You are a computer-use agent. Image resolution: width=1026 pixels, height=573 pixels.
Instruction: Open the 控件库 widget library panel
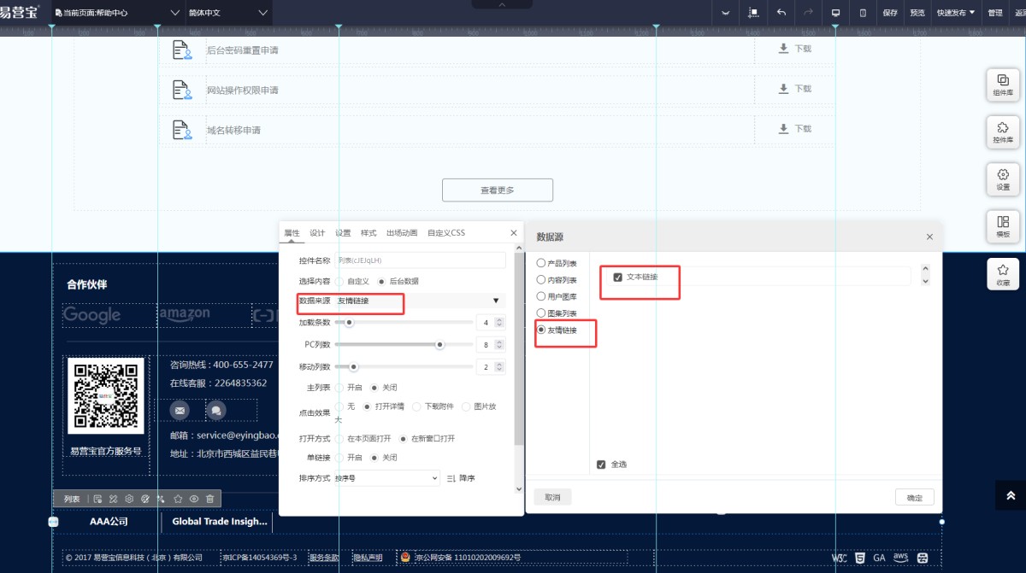click(x=1003, y=132)
